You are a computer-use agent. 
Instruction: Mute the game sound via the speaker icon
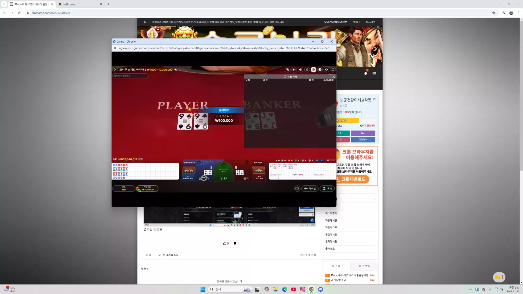pos(300,70)
